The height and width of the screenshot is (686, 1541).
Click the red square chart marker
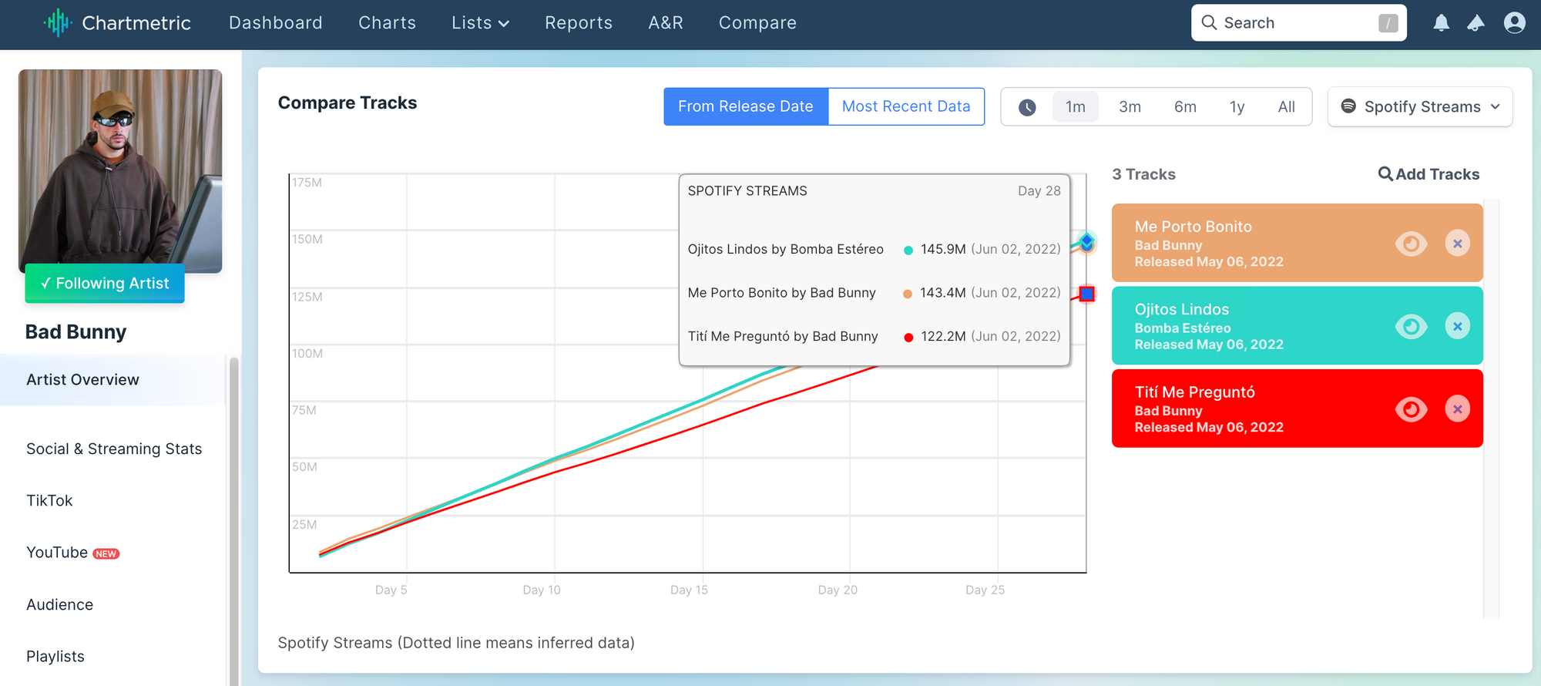coord(1086,294)
